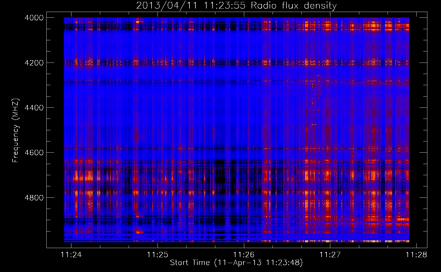
Task: Click the 11:27 time tick label
Action: [x=330, y=255]
